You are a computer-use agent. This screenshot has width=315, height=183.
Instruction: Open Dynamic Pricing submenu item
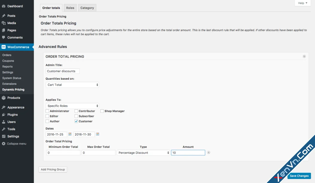[x=13, y=90]
